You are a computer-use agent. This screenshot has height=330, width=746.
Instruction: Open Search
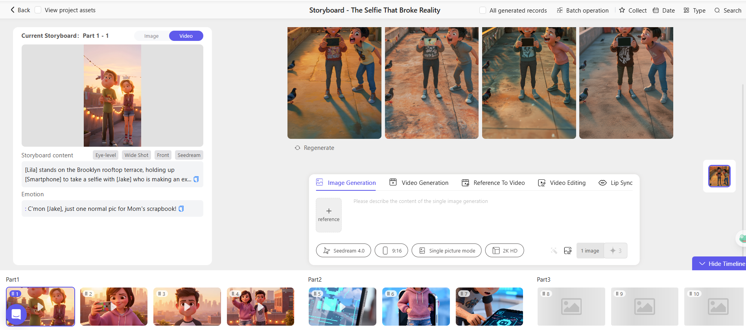pyautogui.click(x=728, y=10)
